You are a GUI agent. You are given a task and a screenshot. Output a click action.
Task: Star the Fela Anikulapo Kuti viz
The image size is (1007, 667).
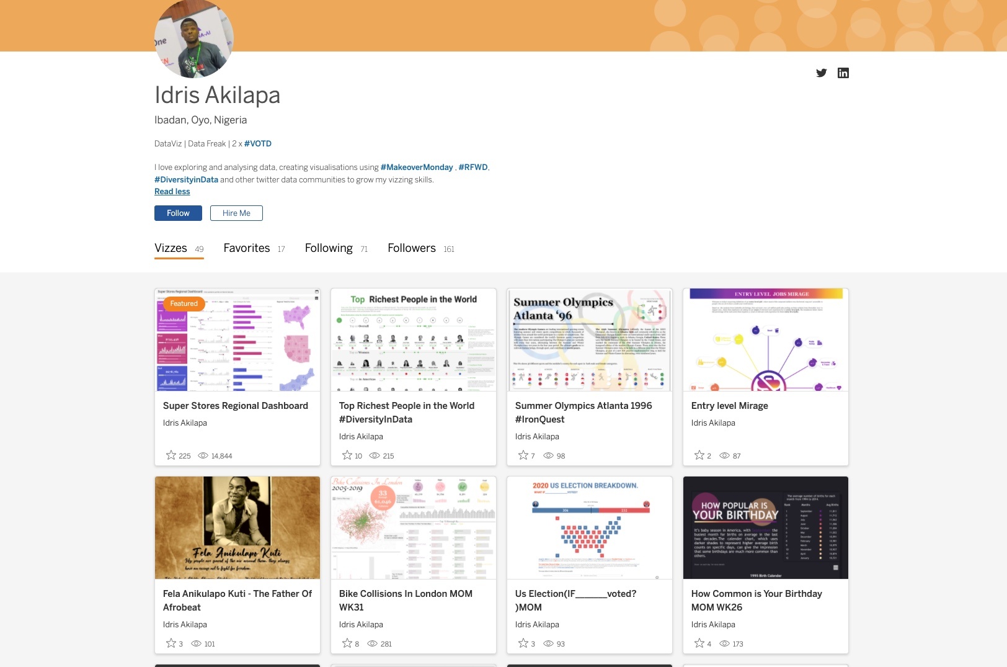pos(171,643)
